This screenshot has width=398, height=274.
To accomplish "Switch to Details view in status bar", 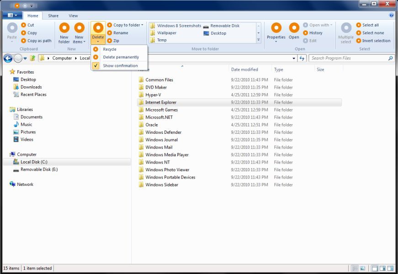I will point(355,268).
